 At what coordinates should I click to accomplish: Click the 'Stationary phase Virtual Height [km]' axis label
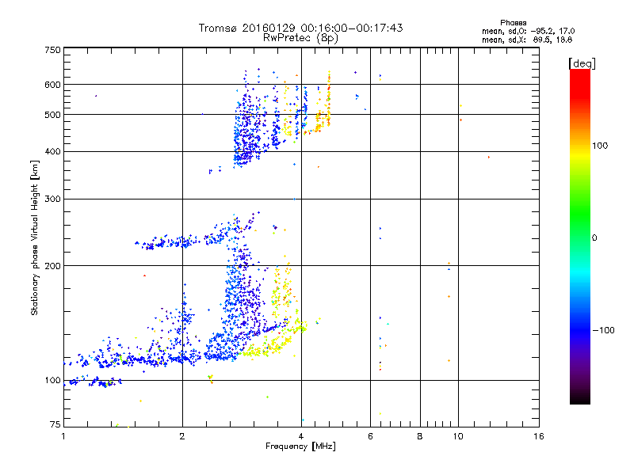pyautogui.click(x=35, y=238)
